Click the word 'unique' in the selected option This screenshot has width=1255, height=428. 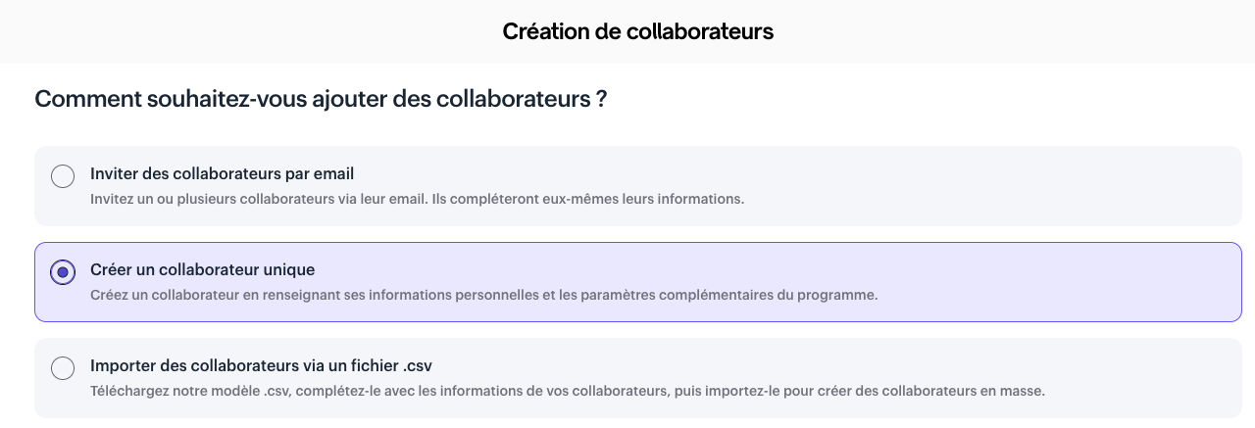pyautogui.click(x=290, y=269)
